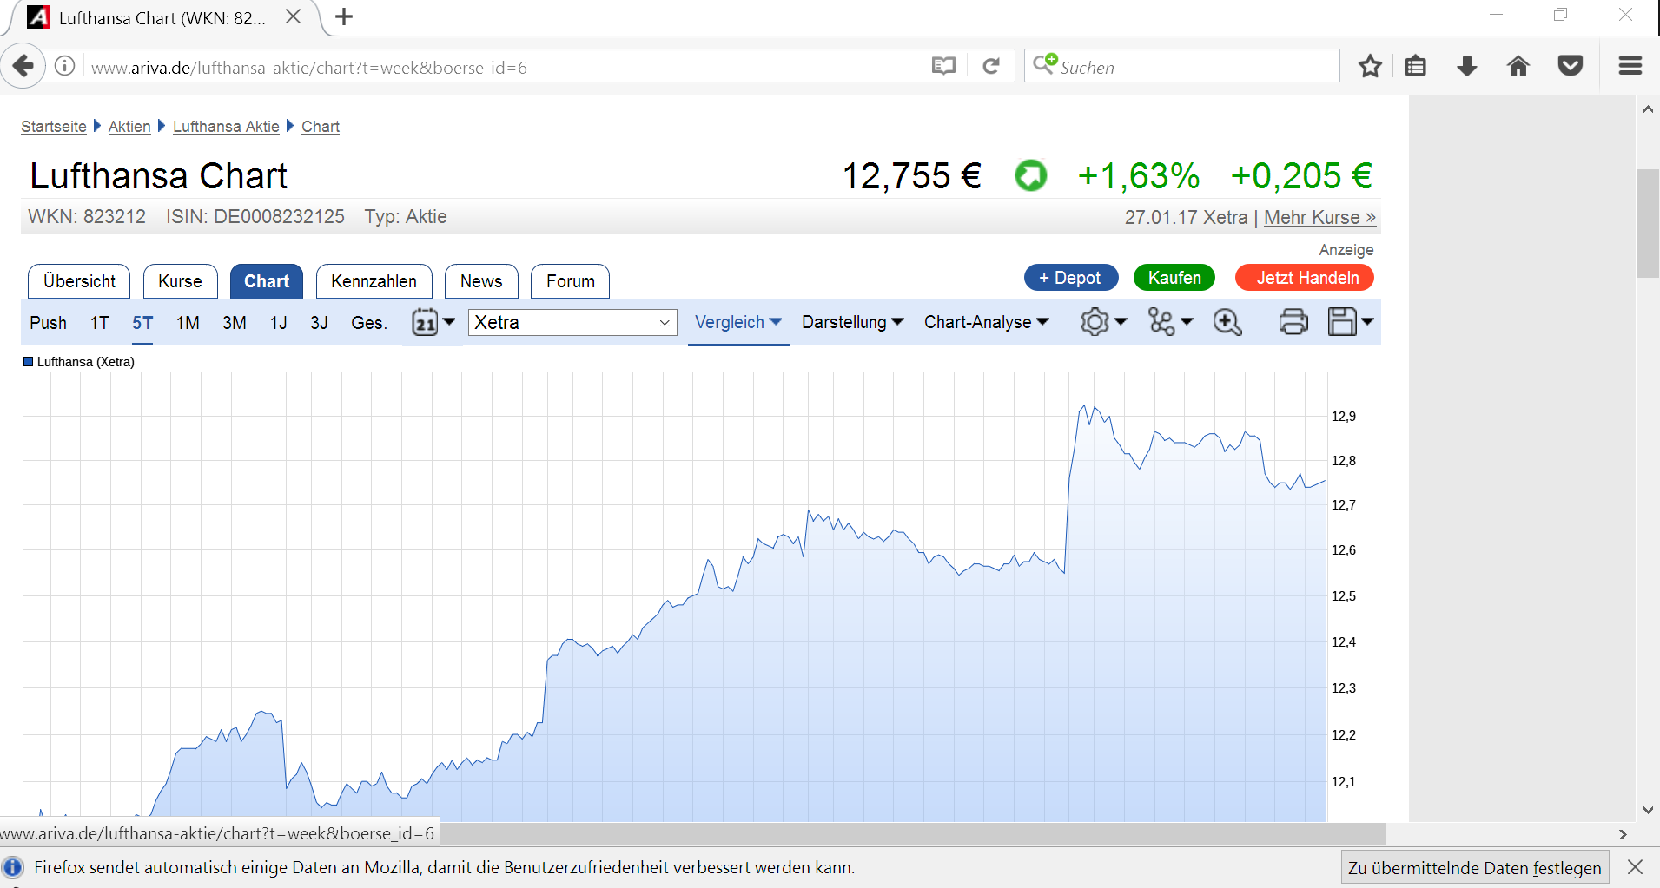Click the WKN: 823212 text
The height and width of the screenshot is (888, 1660).
pyautogui.click(x=87, y=217)
